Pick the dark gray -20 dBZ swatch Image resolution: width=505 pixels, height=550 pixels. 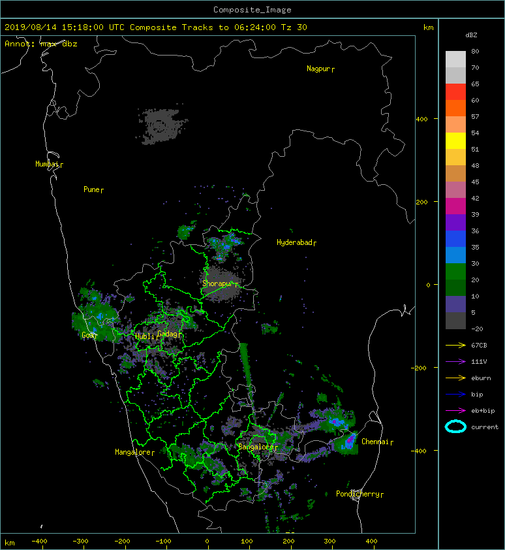click(455, 321)
